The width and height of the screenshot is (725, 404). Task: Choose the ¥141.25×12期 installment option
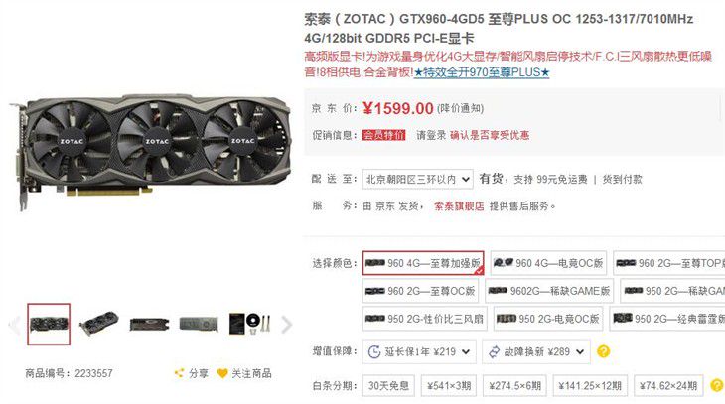(590, 385)
